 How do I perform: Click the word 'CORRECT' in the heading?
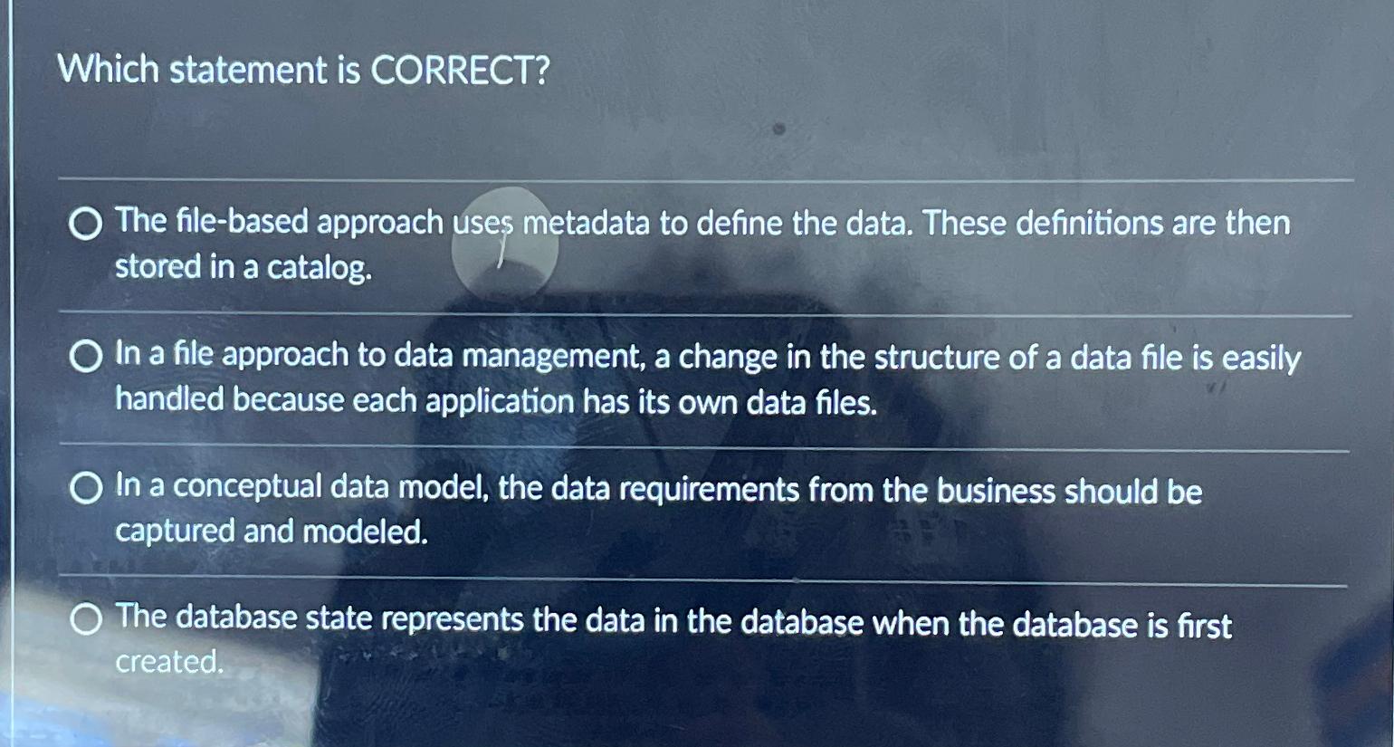[461, 70]
